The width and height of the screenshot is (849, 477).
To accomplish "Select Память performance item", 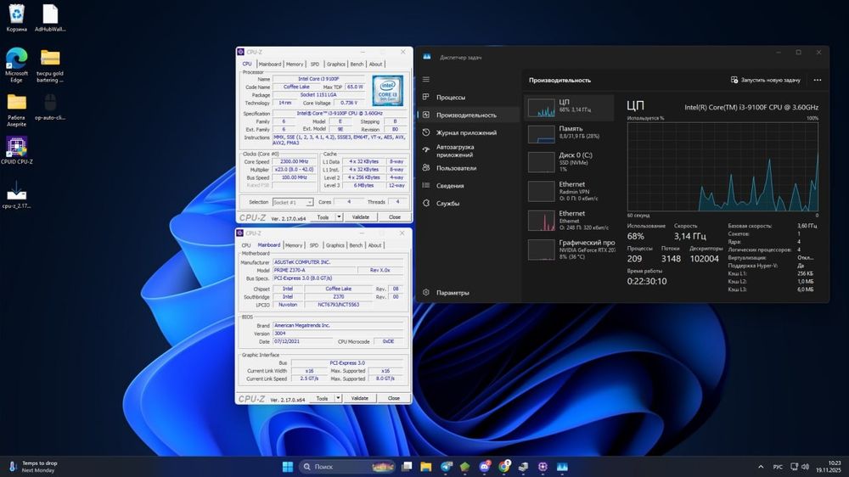I will tap(570, 134).
